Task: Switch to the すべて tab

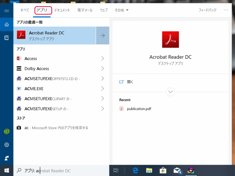Action: coord(25,10)
